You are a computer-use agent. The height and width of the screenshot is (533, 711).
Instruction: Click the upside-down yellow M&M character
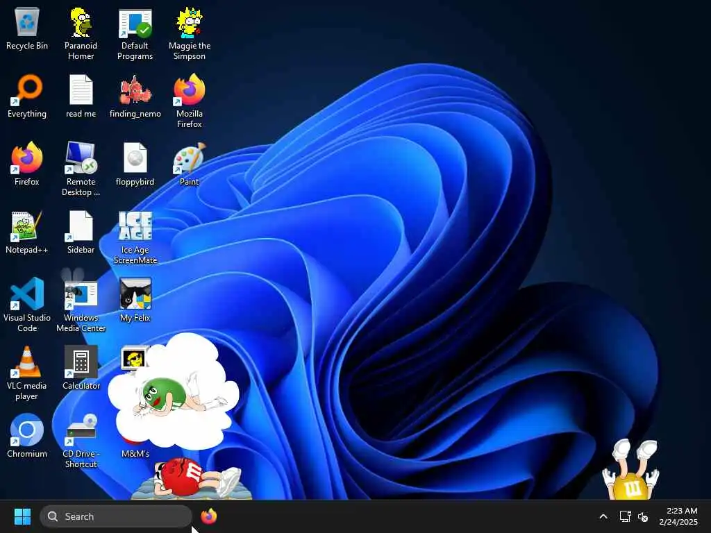point(630,469)
